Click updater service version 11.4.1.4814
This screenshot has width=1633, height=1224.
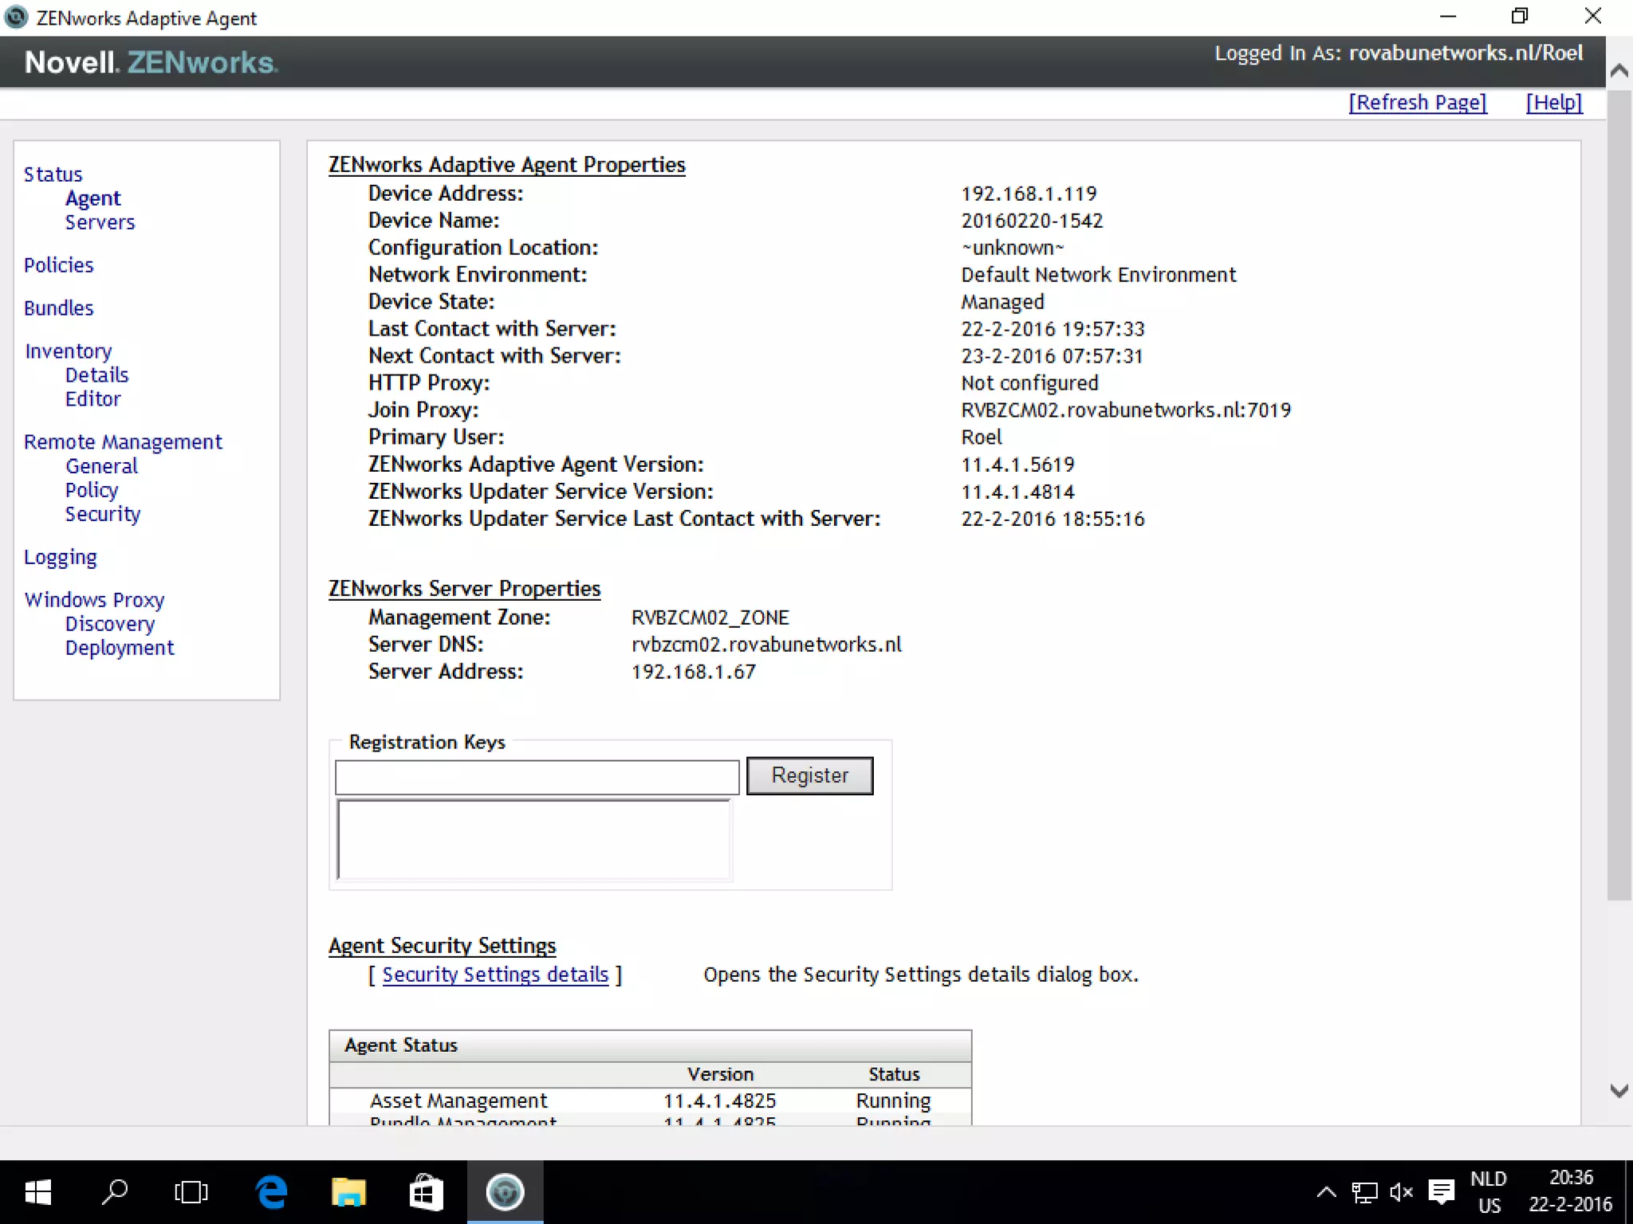[x=1017, y=492]
